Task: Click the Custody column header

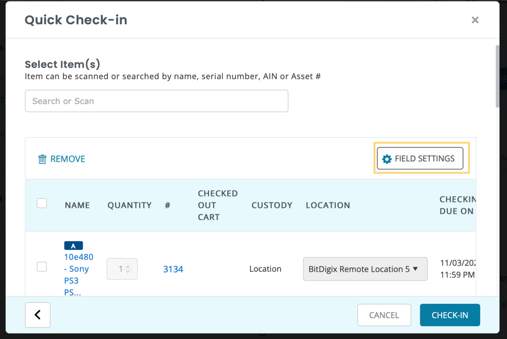Action: pyautogui.click(x=272, y=205)
